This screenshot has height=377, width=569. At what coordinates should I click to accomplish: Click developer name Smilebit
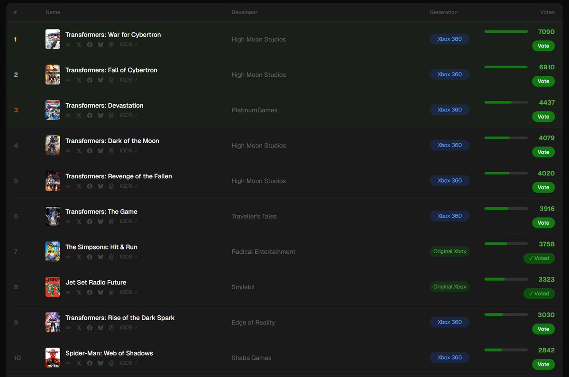(243, 287)
